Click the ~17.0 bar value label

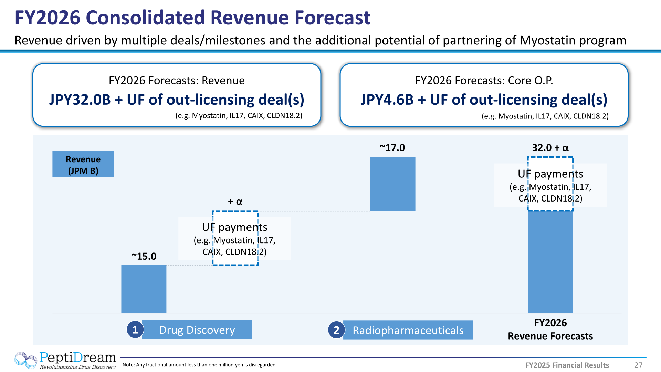pyautogui.click(x=392, y=148)
